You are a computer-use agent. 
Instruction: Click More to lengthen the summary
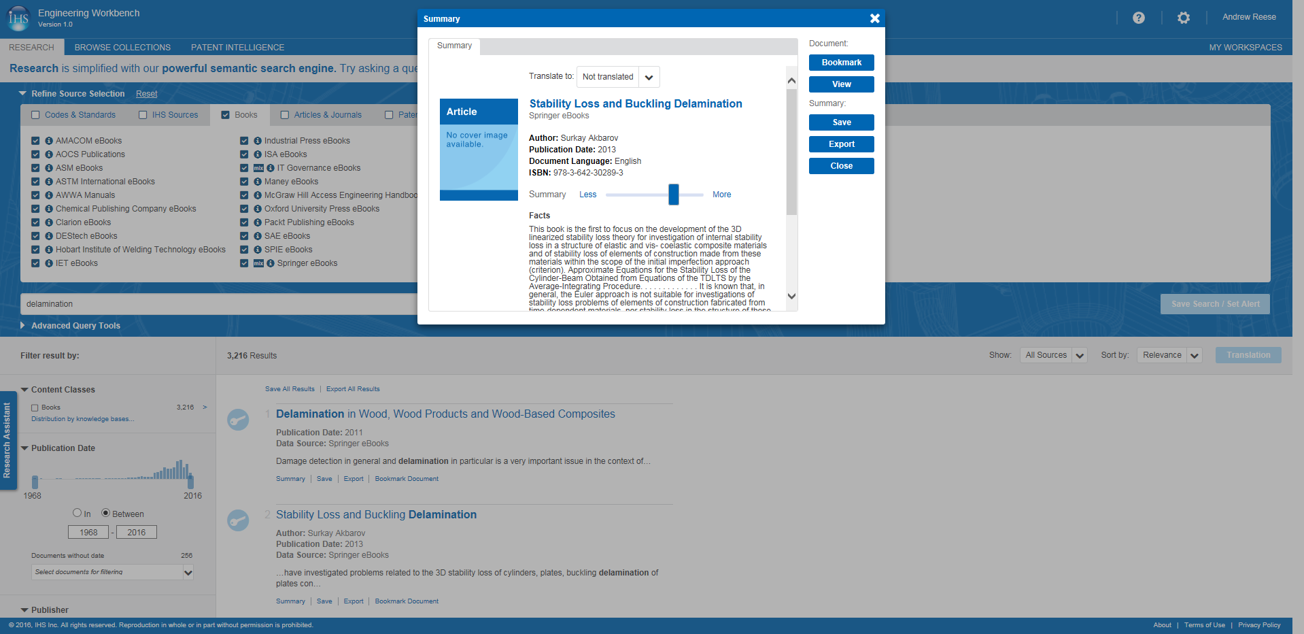[721, 195]
